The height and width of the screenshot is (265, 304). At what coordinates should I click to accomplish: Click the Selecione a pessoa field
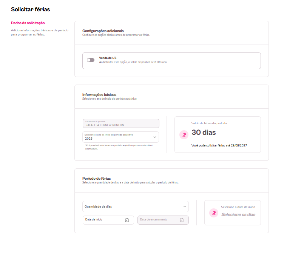(x=121, y=123)
